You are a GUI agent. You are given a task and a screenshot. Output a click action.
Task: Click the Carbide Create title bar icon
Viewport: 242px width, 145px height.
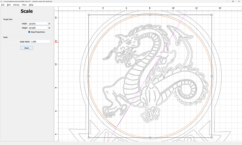pyautogui.click(x=1, y=1)
